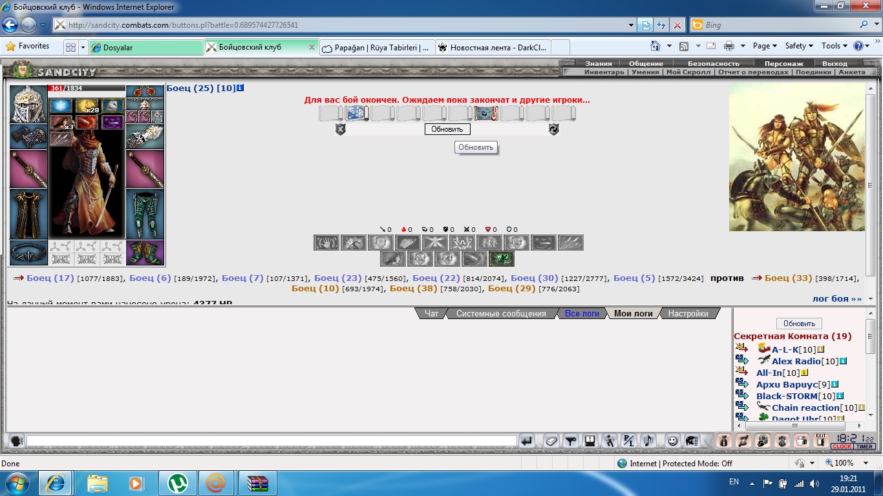Open the лог боя link
Viewport: 883px width, 496px height.
point(837,298)
